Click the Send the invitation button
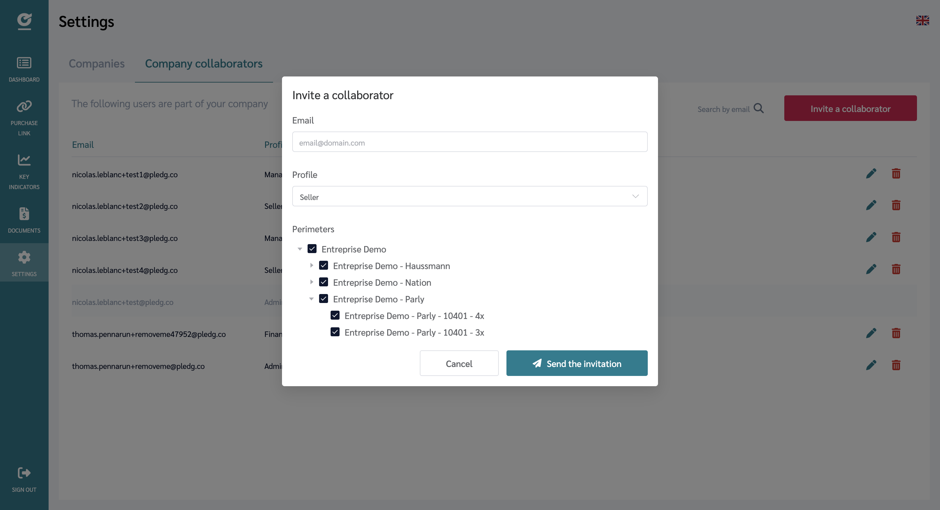This screenshot has height=510, width=940. tap(576, 363)
